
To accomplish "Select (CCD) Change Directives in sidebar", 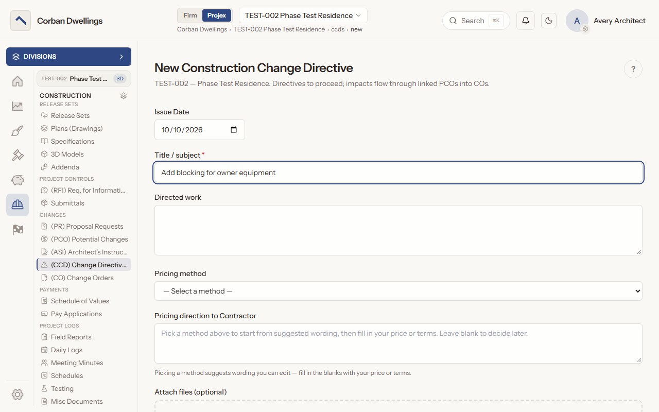I will [x=84, y=265].
